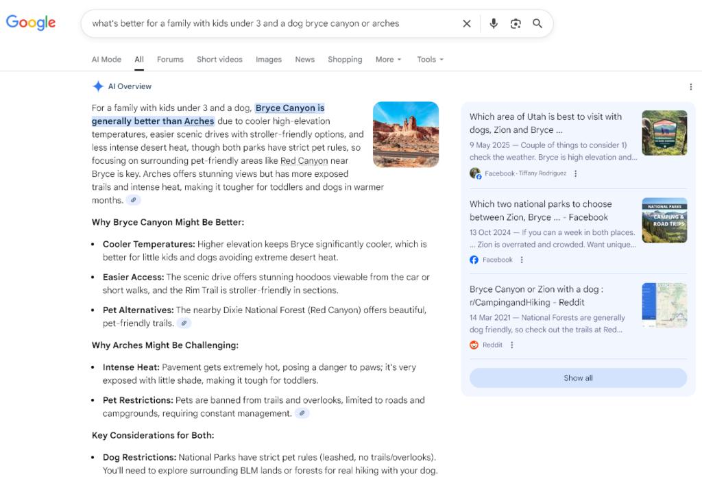Viewport: 702px width, 479px height.
Task: Click the AI Overview options three-dot icon
Action: pyautogui.click(x=691, y=86)
